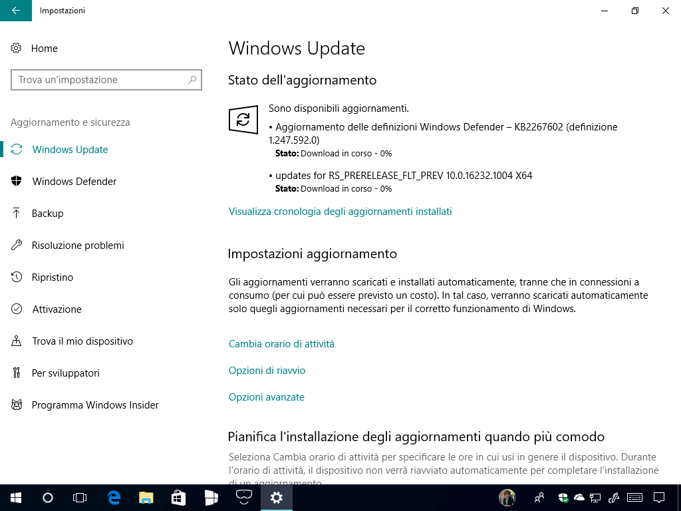Click the search magnifier in the settings box
Image resolution: width=681 pixels, height=511 pixels.
point(192,80)
